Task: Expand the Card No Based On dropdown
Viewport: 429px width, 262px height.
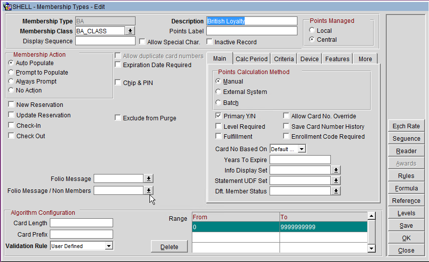Action: point(301,149)
